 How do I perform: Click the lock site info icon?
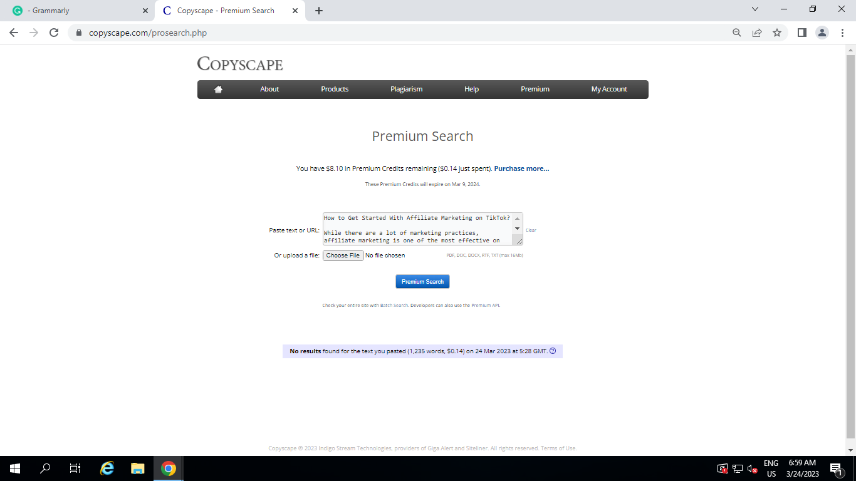pos(79,33)
